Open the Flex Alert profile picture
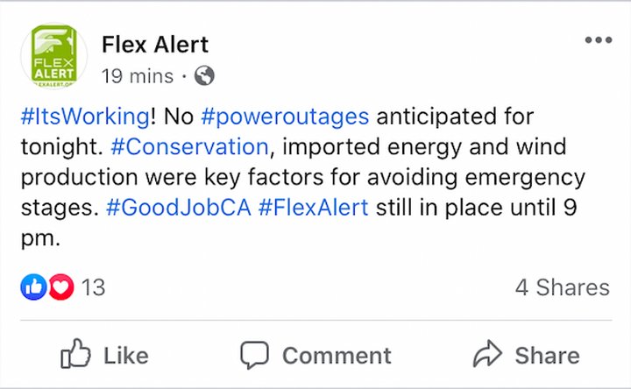 click(54, 55)
